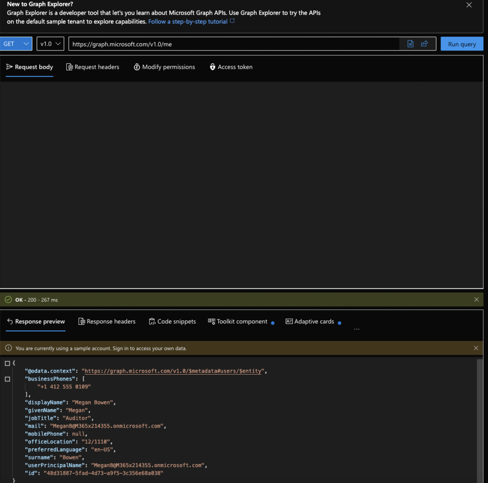The image size is (488, 483).
Task: Switch to the Response preview tab
Action: click(36, 321)
